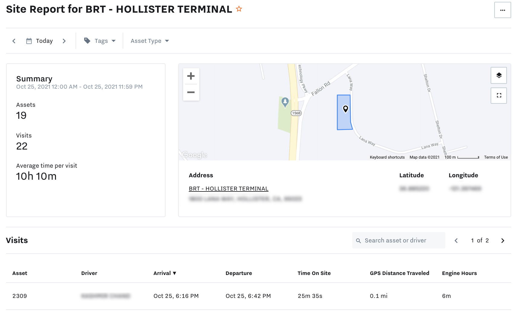Focus the Search asset or driver field
Viewport: 516px width, 319px height.
click(398, 240)
